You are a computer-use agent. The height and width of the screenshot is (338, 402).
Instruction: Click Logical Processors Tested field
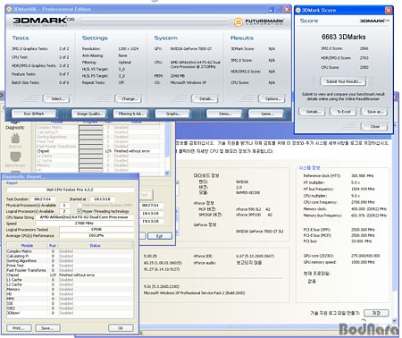coord(96,230)
